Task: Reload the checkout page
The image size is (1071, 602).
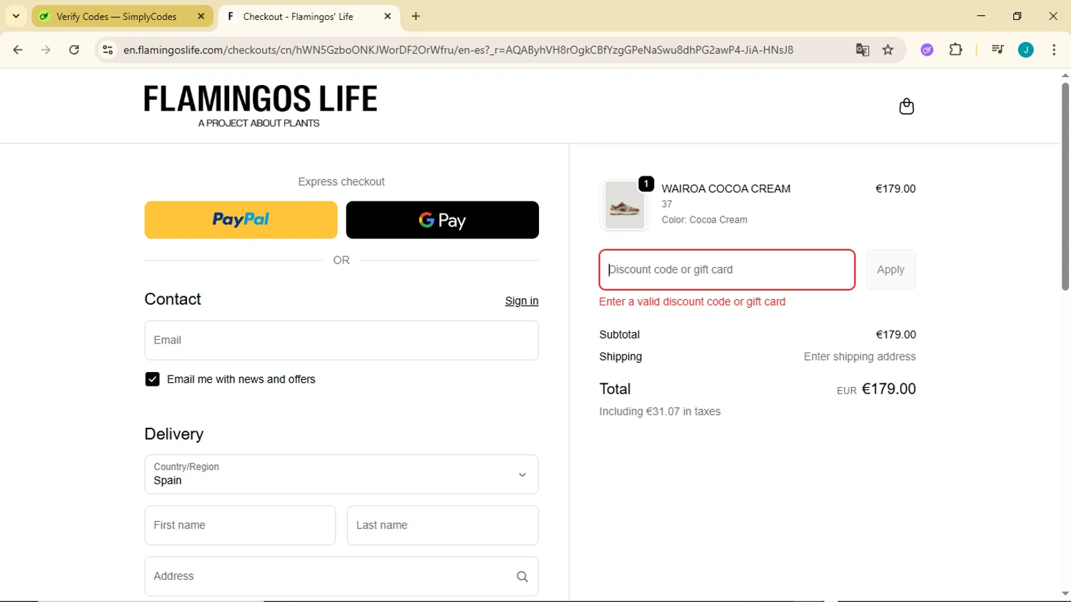Action: tap(74, 50)
